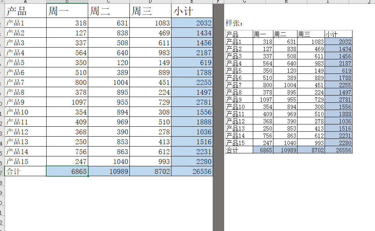Click 合计 value 10989 in main table
The height and width of the screenshot is (231, 375).
(x=109, y=171)
